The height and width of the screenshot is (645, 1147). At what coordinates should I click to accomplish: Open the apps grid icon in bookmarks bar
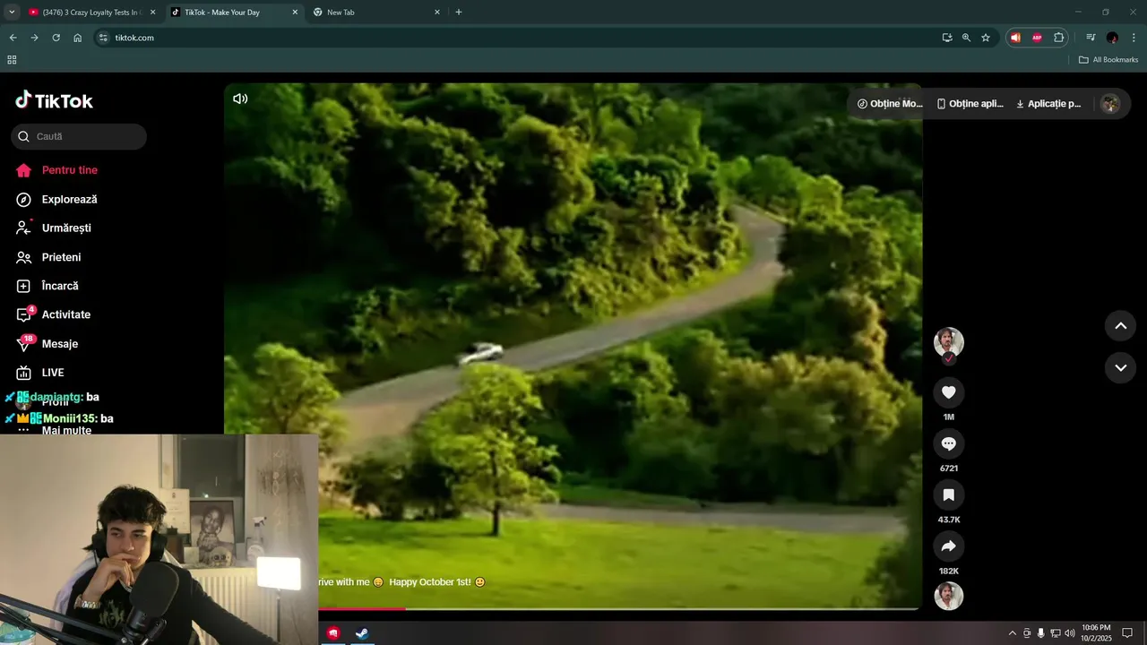(x=12, y=60)
